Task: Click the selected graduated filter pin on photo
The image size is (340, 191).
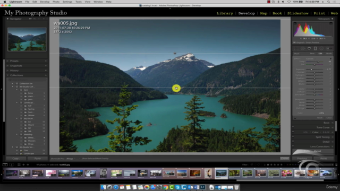Action: click(176, 88)
